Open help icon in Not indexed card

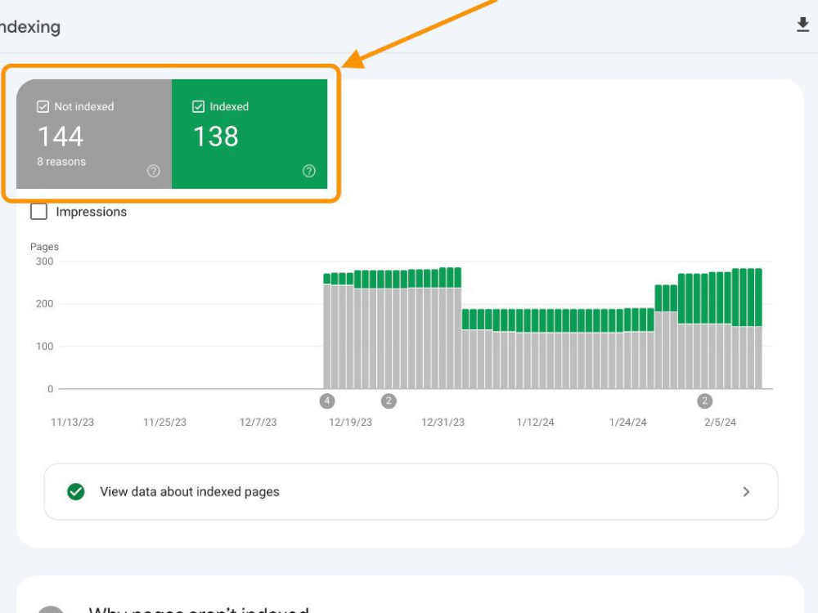pos(154,171)
